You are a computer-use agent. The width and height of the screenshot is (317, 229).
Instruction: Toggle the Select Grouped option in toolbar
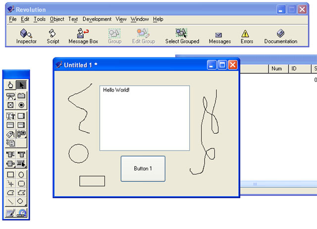[x=182, y=36]
